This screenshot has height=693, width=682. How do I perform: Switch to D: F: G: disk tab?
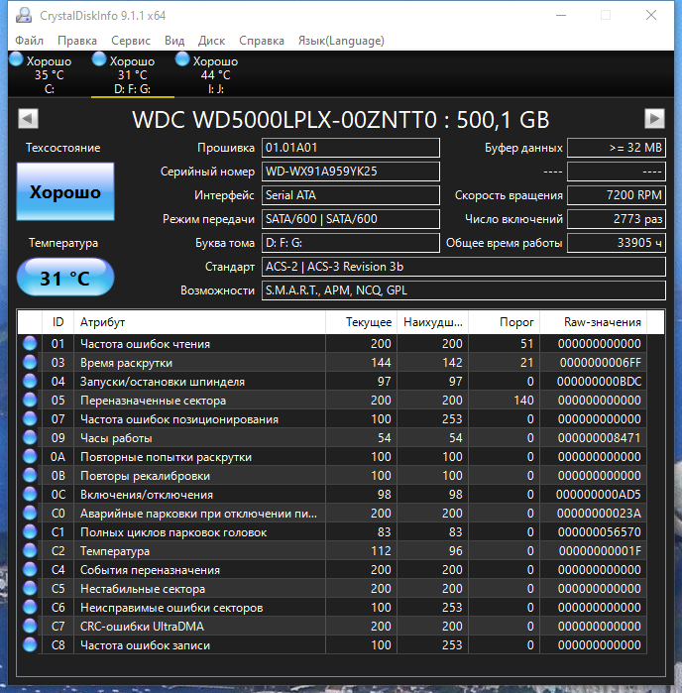(132, 75)
